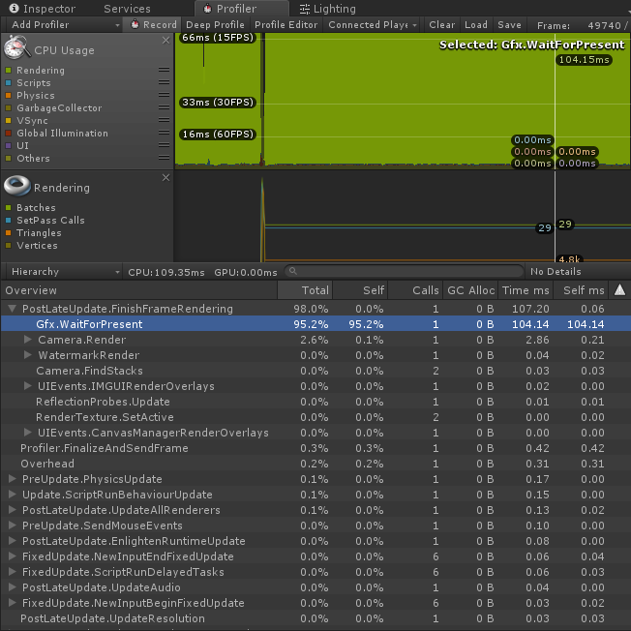
Task: Open the Add Profiler dropdown
Action: (64, 24)
